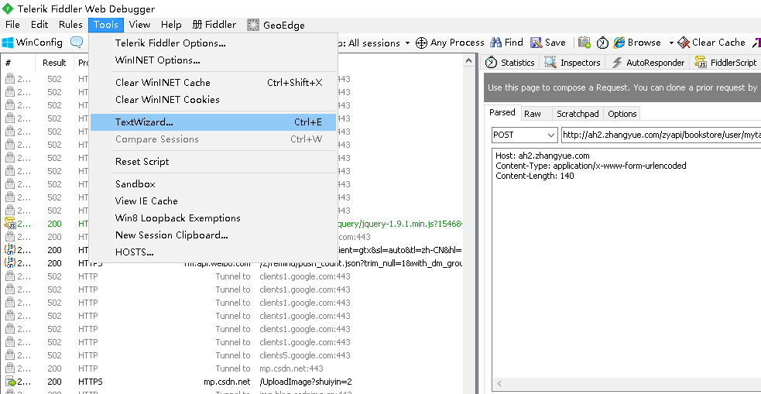Open the GeoEdge menu
Viewport: 761px width, 394px height.
click(x=276, y=26)
